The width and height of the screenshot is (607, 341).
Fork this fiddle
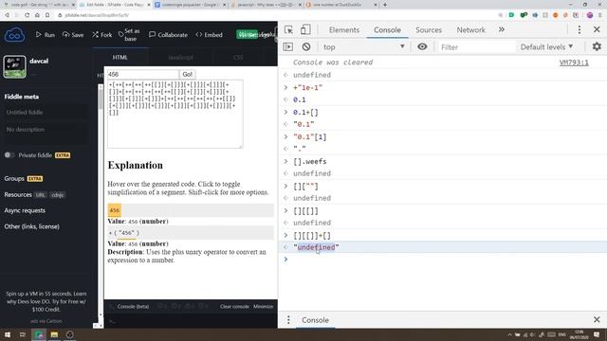(x=101, y=35)
